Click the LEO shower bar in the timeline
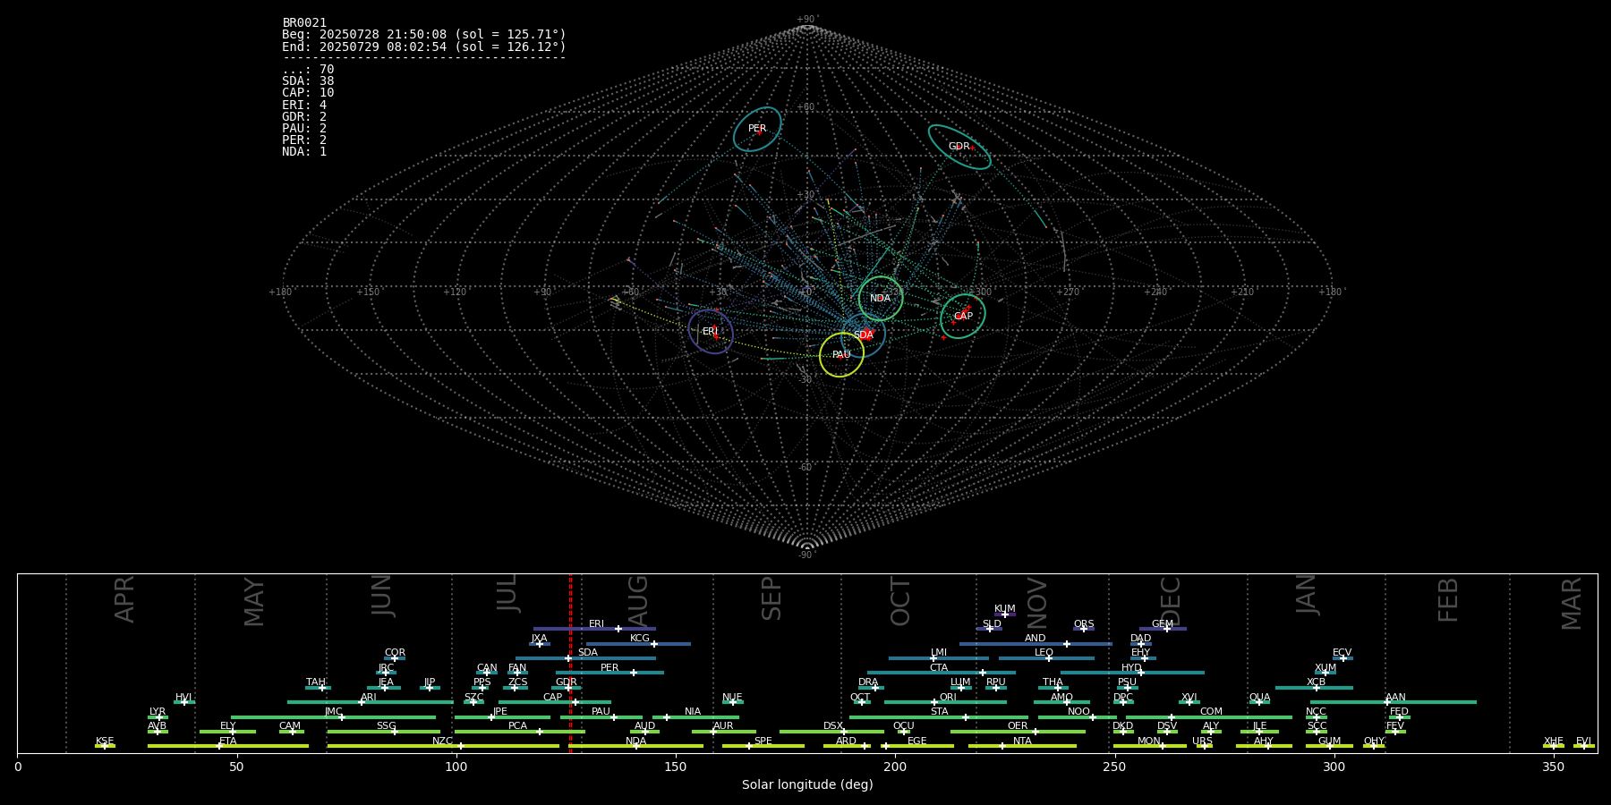1611x805 pixels. tap(1046, 658)
